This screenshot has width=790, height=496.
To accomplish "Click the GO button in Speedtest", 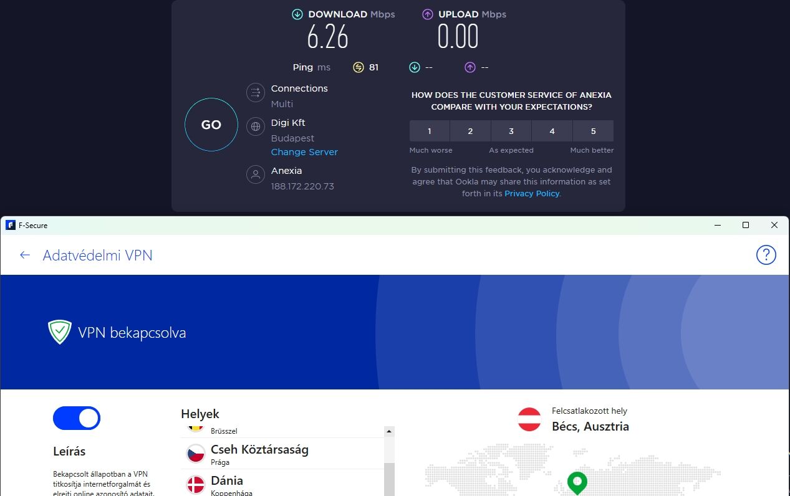I will (211, 125).
